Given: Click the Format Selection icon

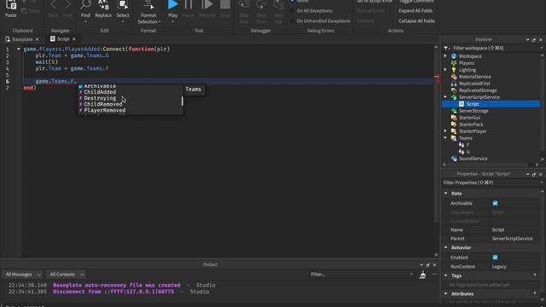Looking at the screenshot, I should (x=148, y=5).
